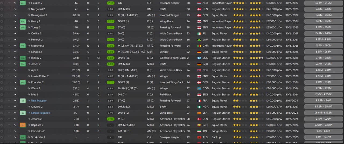Click the player info icon beside Wissa 2
The height and width of the screenshot is (144, 344).
click(29, 88)
